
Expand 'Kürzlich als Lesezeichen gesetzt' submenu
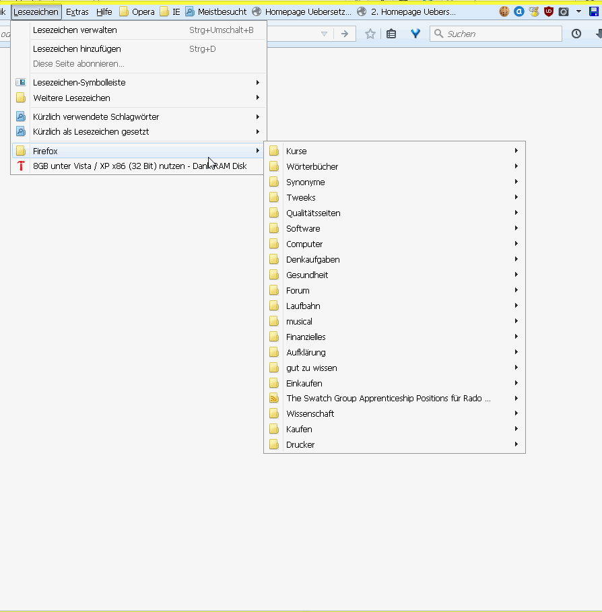pos(139,131)
